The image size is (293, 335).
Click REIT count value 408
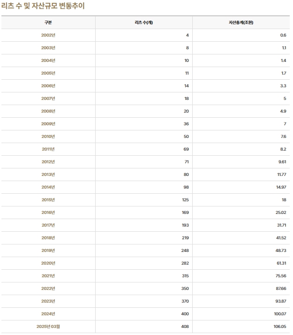tap(185, 327)
